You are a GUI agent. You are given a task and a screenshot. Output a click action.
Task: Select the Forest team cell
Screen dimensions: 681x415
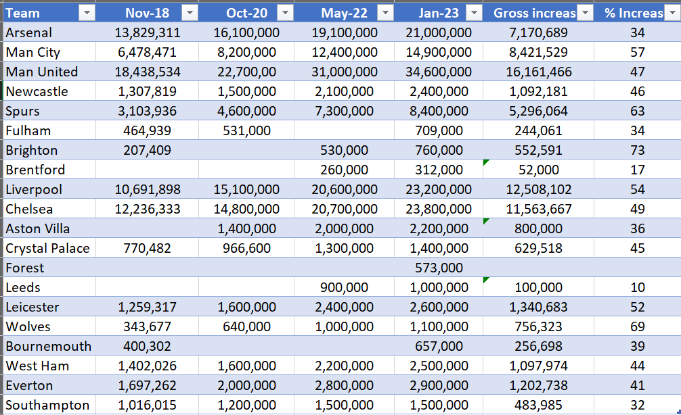49,267
